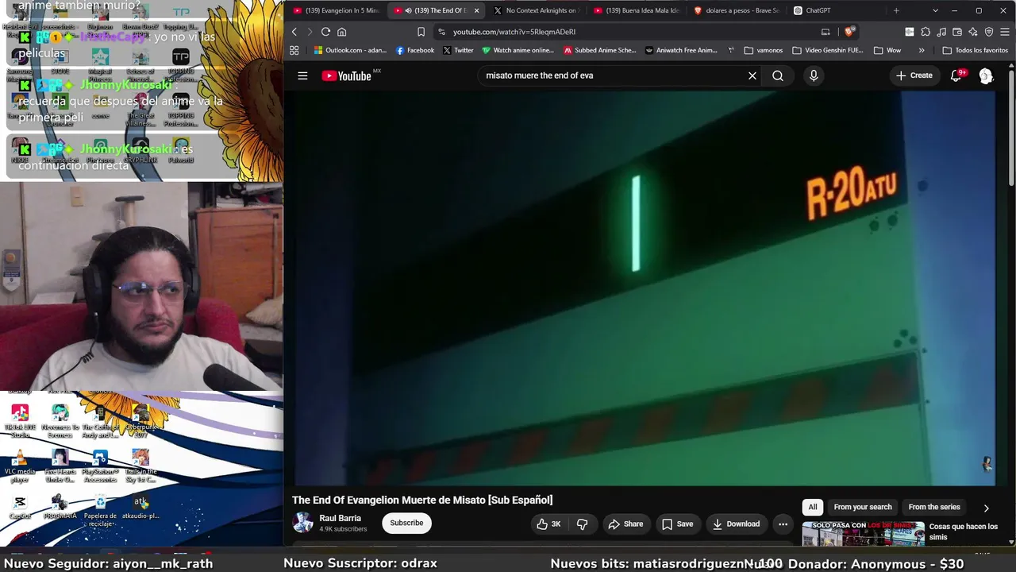The width and height of the screenshot is (1016, 572).
Task: Like the video with 3K likes
Action: [x=548, y=524]
